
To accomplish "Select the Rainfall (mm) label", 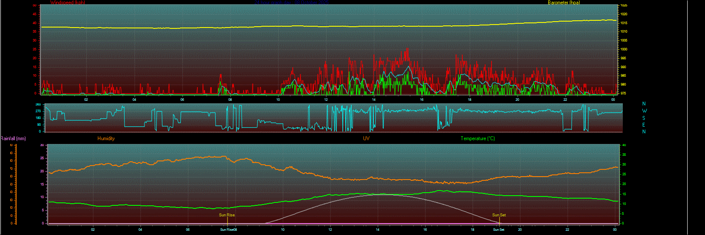I will pyautogui.click(x=13, y=138).
